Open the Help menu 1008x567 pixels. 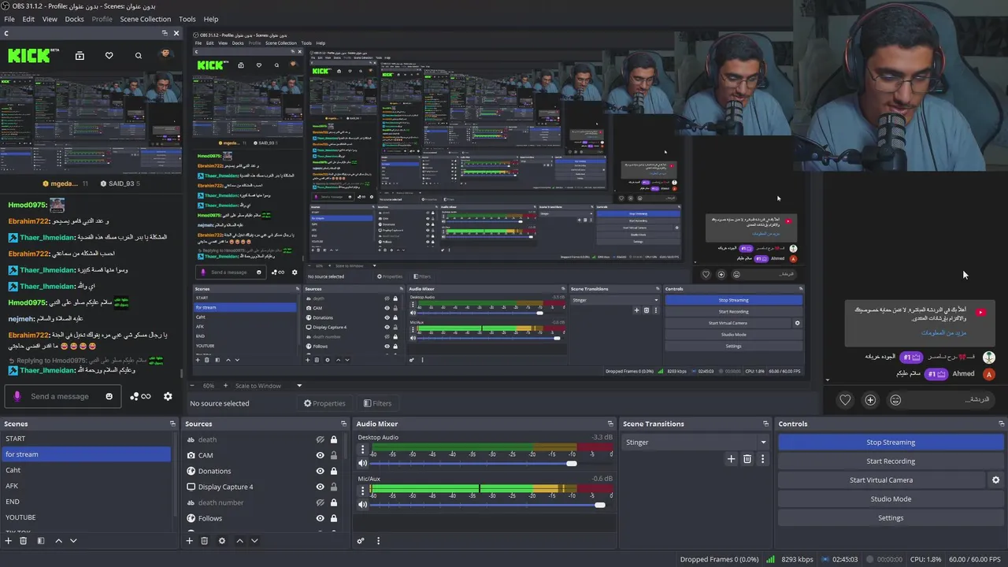pyautogui.click(x=211, y=19)
